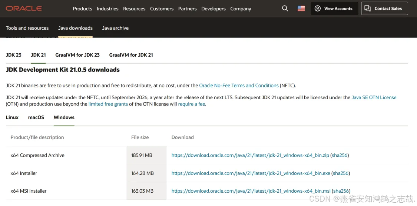417x206 pixels.
Task: Open sha256 link for the MSI installer
Action: 341,191
